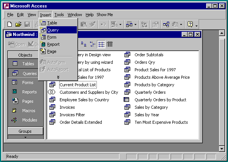
Task: Expand the Groups section arrow at bottom
Action: pyautogui.click(x=25, y=137)
